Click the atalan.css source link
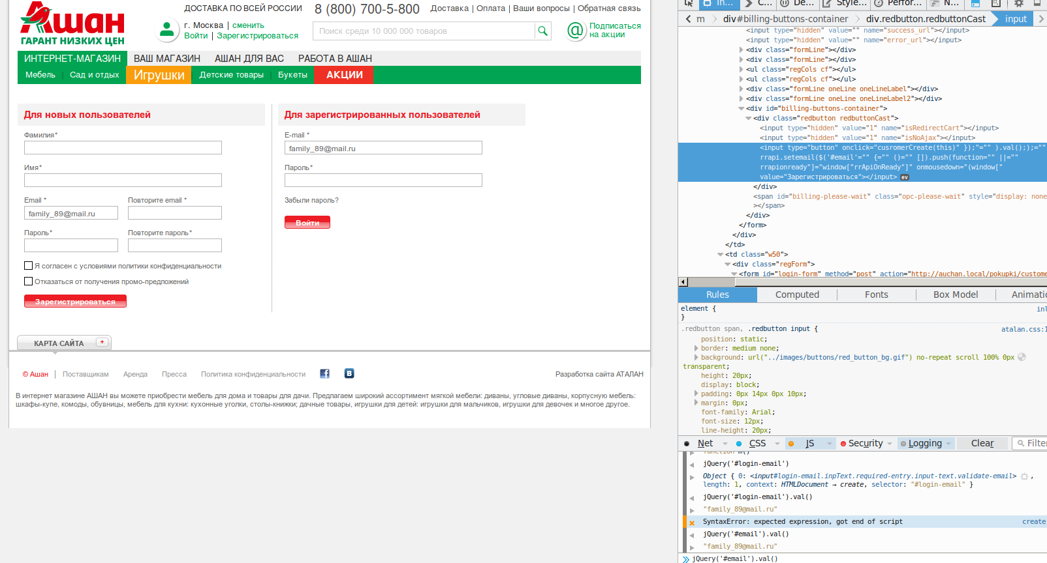 click(1024, 329)
